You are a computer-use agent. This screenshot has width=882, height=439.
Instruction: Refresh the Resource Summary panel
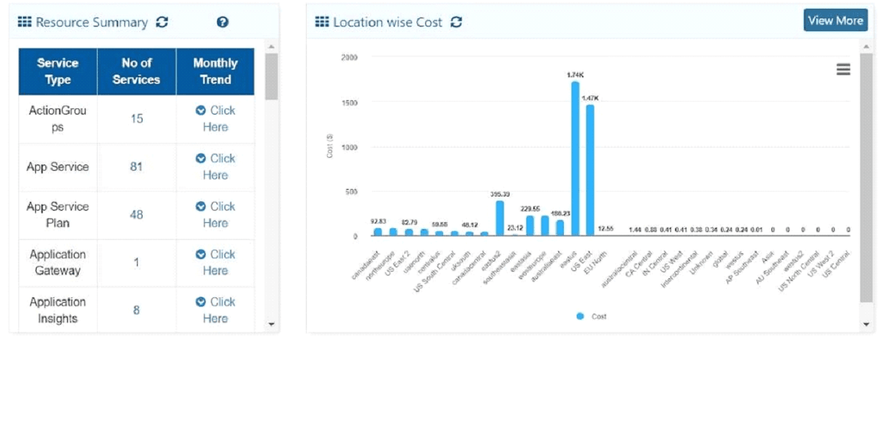coord(161,22)
